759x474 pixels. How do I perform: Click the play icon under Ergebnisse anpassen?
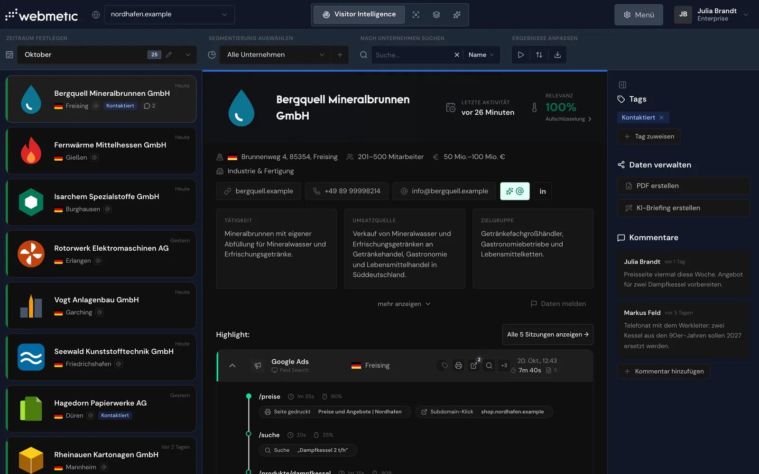click(x=521, y=55)
